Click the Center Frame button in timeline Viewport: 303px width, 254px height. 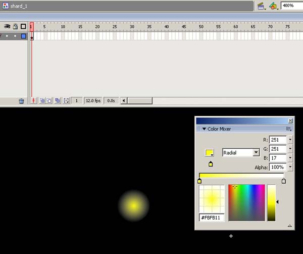(x=34, y=101)
